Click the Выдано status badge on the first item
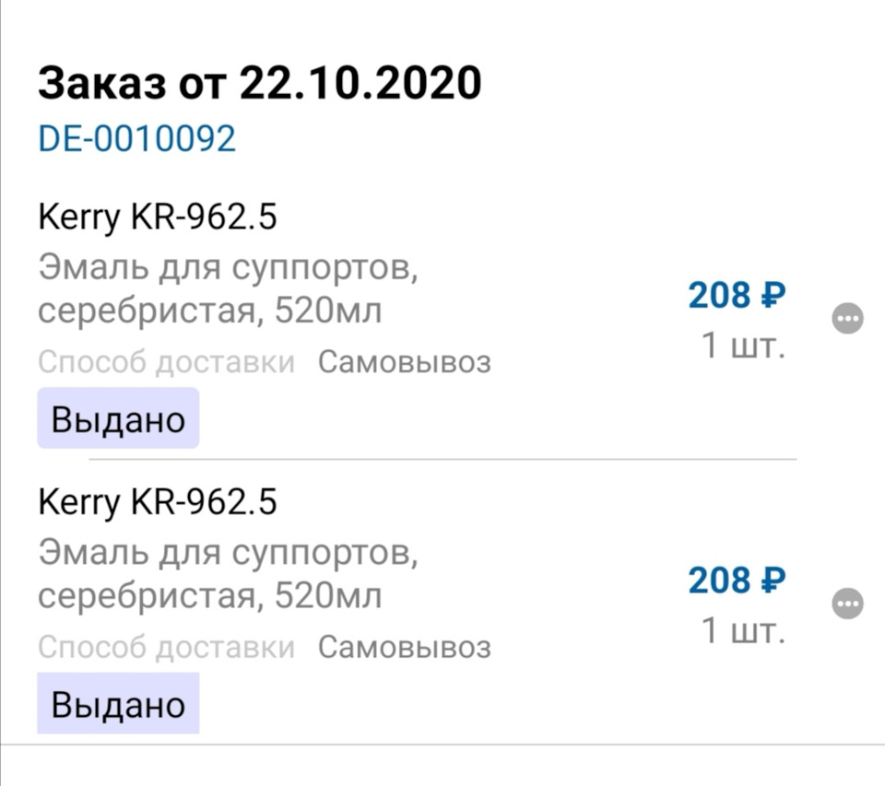 tap(117, 417)
